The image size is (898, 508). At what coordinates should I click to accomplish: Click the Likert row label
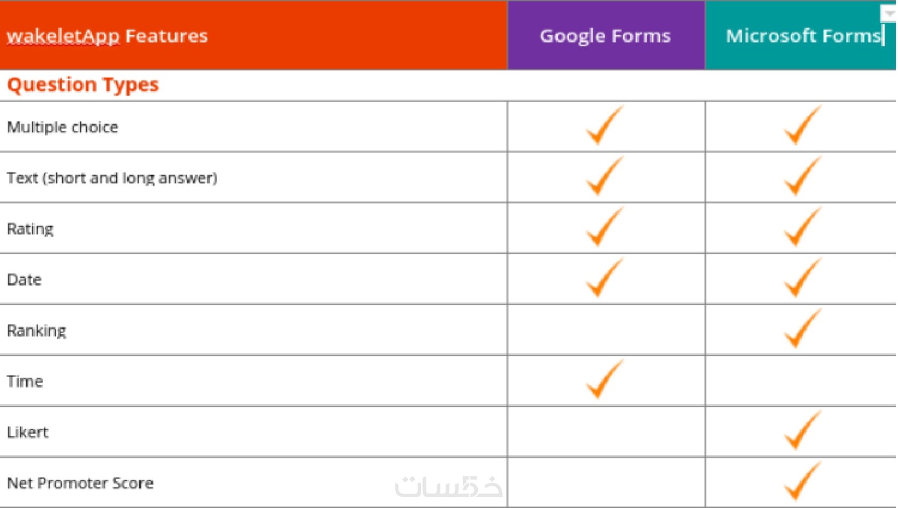click(28, 432)
